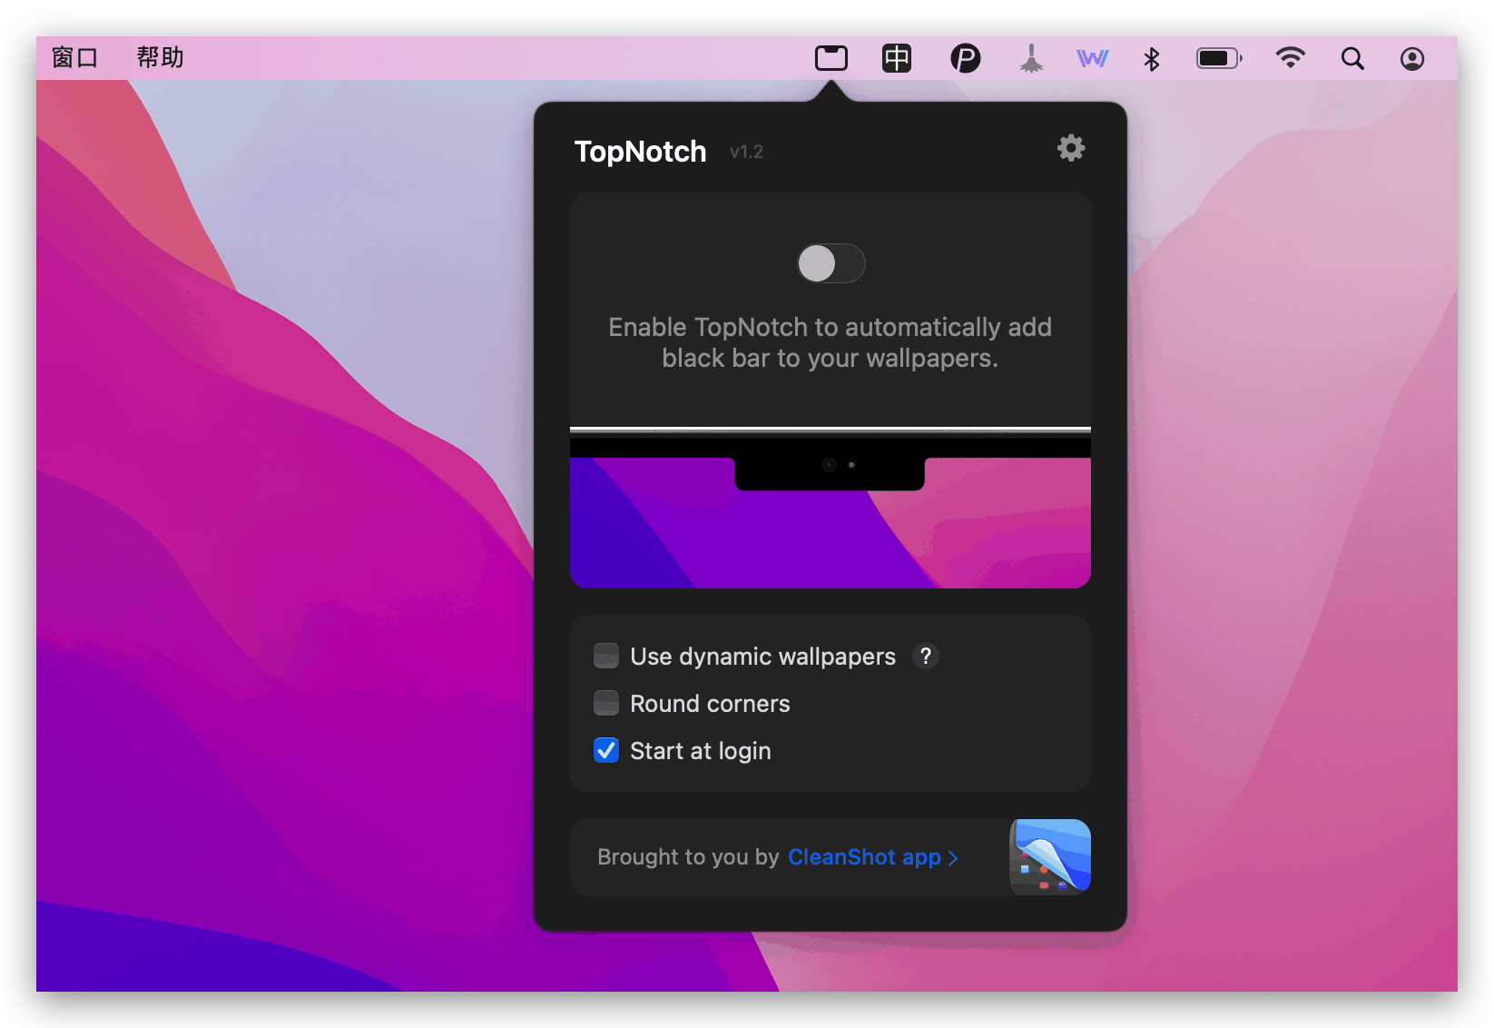Viewport: 1494px width, 1028px height.
Task: Open the 帮助 menu
Action: 160,58
